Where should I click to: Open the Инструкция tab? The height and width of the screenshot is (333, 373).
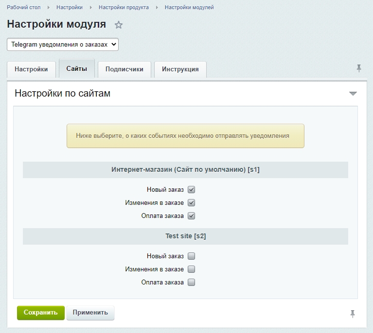[x=180, y=69]
